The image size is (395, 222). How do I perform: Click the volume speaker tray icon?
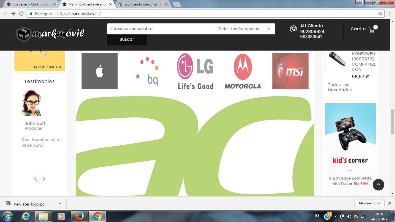click(x=349, y=217)
